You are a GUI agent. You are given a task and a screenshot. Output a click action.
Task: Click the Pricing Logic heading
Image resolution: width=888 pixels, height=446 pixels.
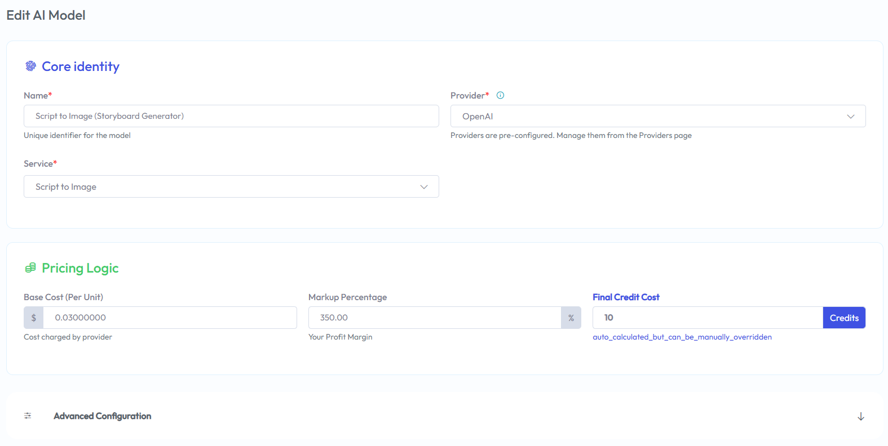coord(80,268)
